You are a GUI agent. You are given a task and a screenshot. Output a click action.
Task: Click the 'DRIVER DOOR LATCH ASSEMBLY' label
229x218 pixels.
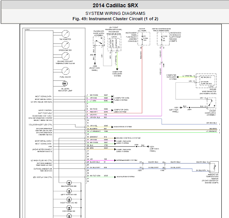pos(210,113)
